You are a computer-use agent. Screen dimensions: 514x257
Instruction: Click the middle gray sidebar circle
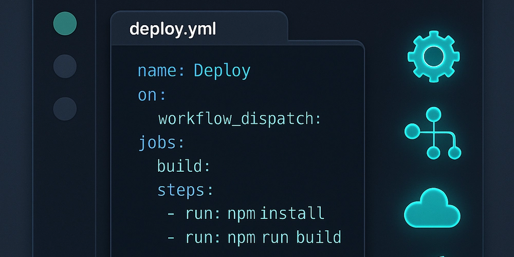(x=65, y=66)
